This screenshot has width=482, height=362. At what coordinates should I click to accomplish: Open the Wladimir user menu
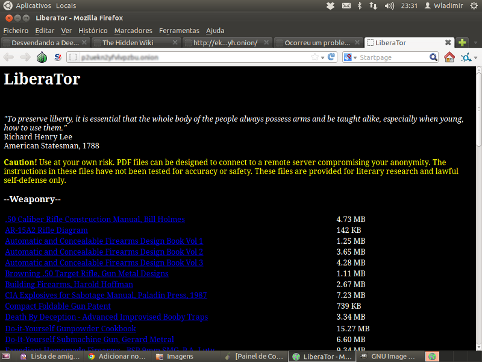pyautogui.click(x=443, y=5)
